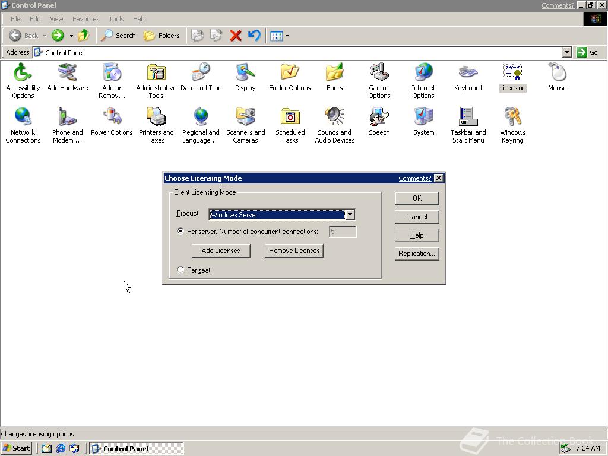Open the Start menu
Image resolution: width=608 pixels, height=456 pixels.
(16, 449)
